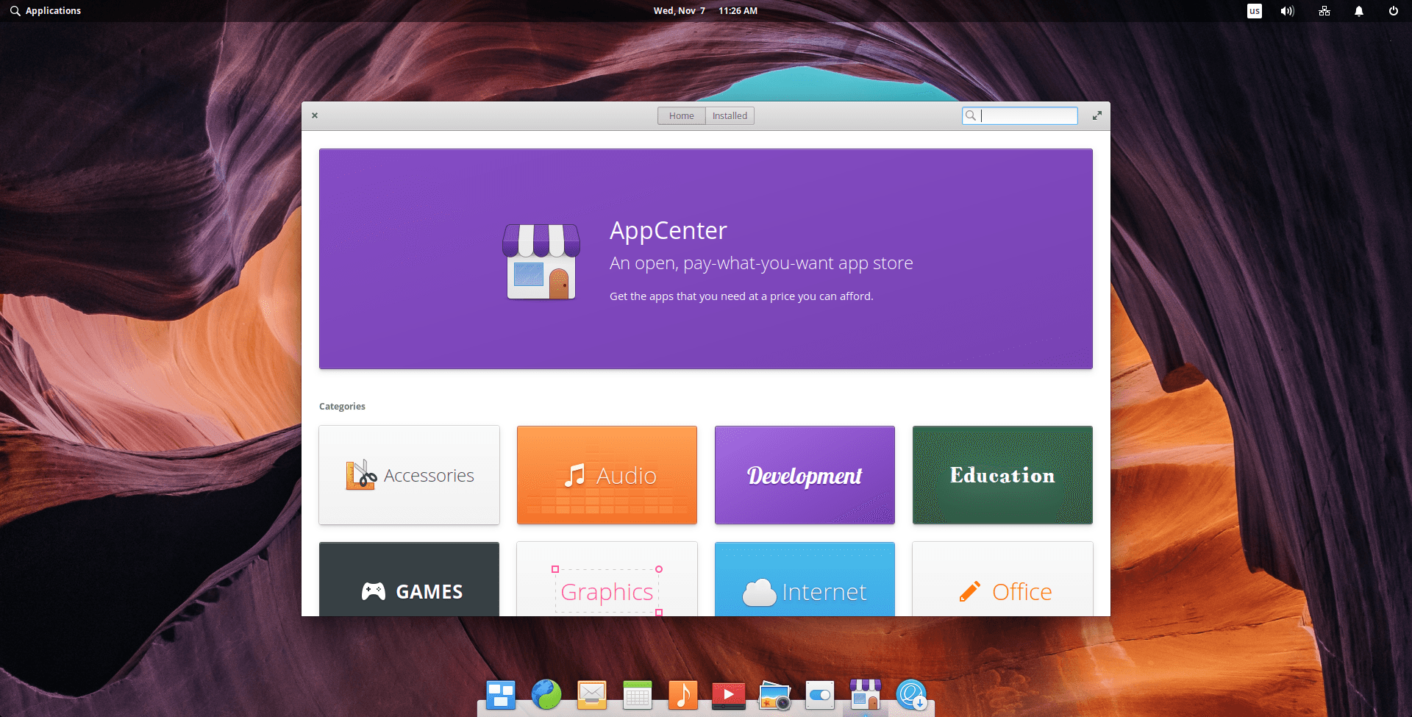
Task: Open the Mail app in dock
Action: coord(592,695)
